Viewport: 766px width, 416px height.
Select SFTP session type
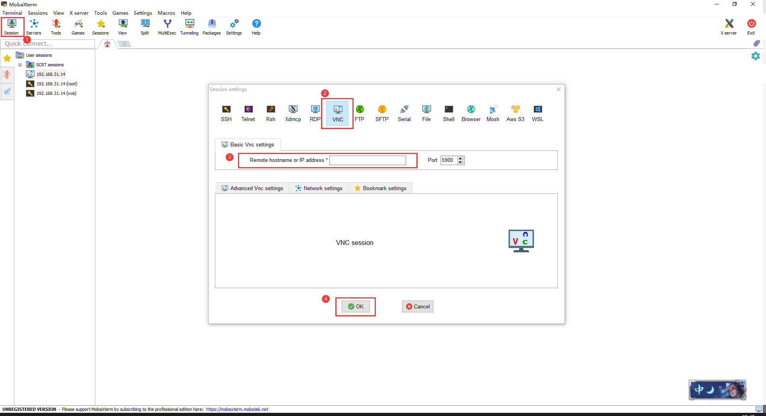382,113
